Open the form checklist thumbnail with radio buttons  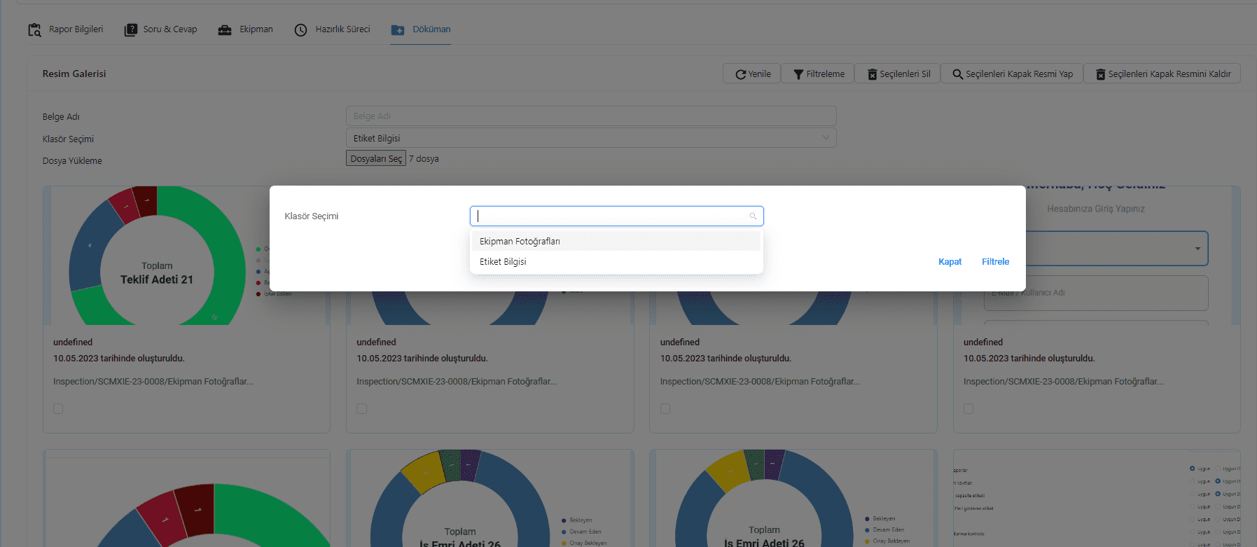(1097, 498)
